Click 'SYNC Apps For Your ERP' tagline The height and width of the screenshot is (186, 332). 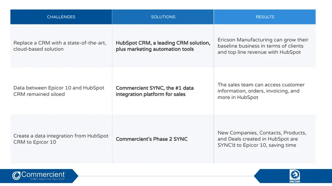(x=47, y=179)
